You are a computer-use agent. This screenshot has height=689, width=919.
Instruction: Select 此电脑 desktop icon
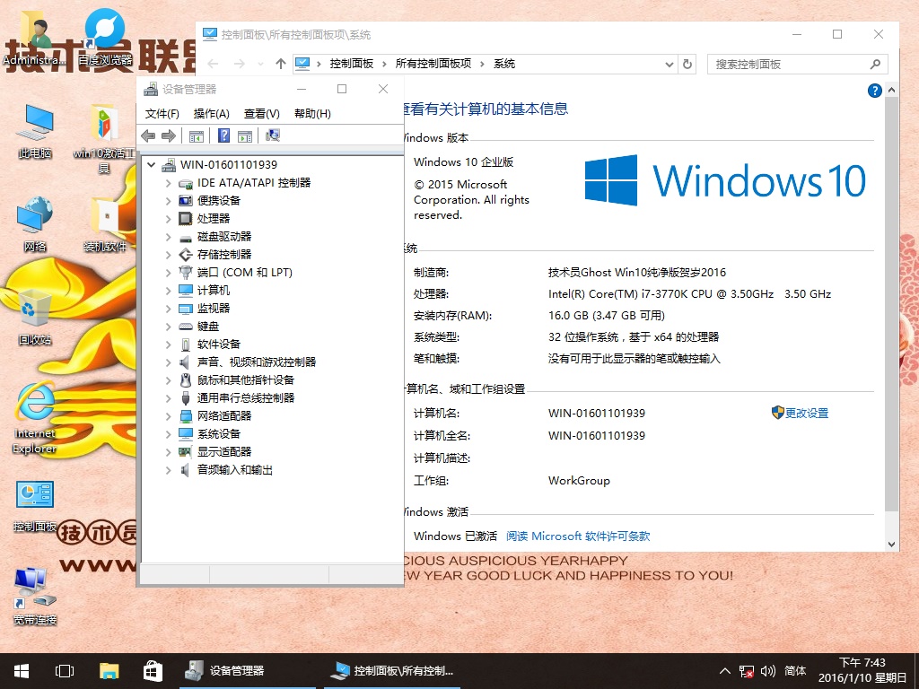[x=35, y=133]
